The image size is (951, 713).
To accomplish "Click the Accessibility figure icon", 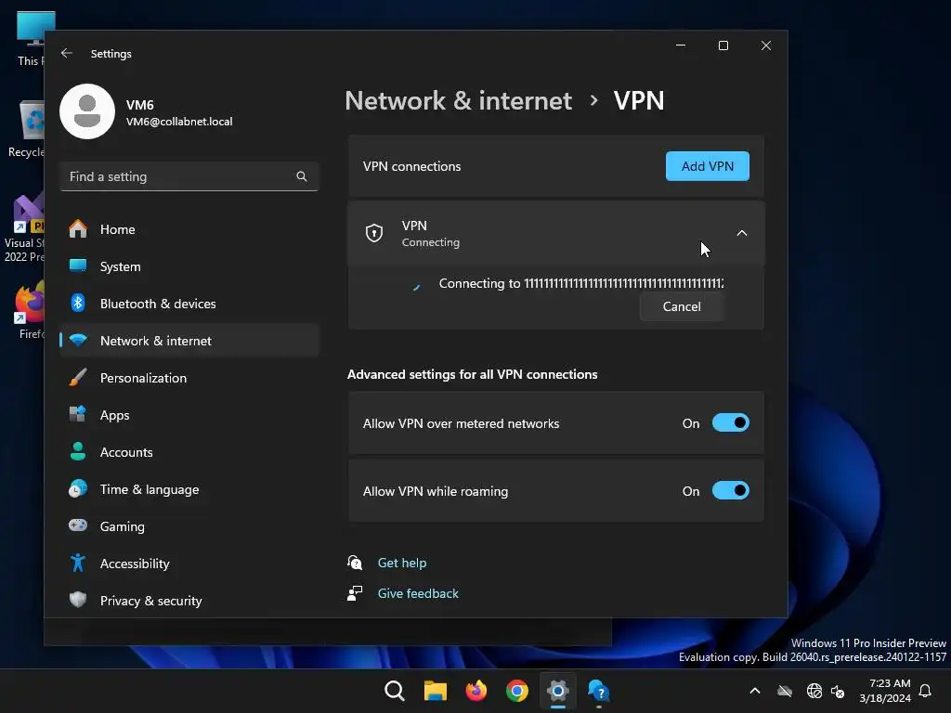I will click(x=78, y=564).
